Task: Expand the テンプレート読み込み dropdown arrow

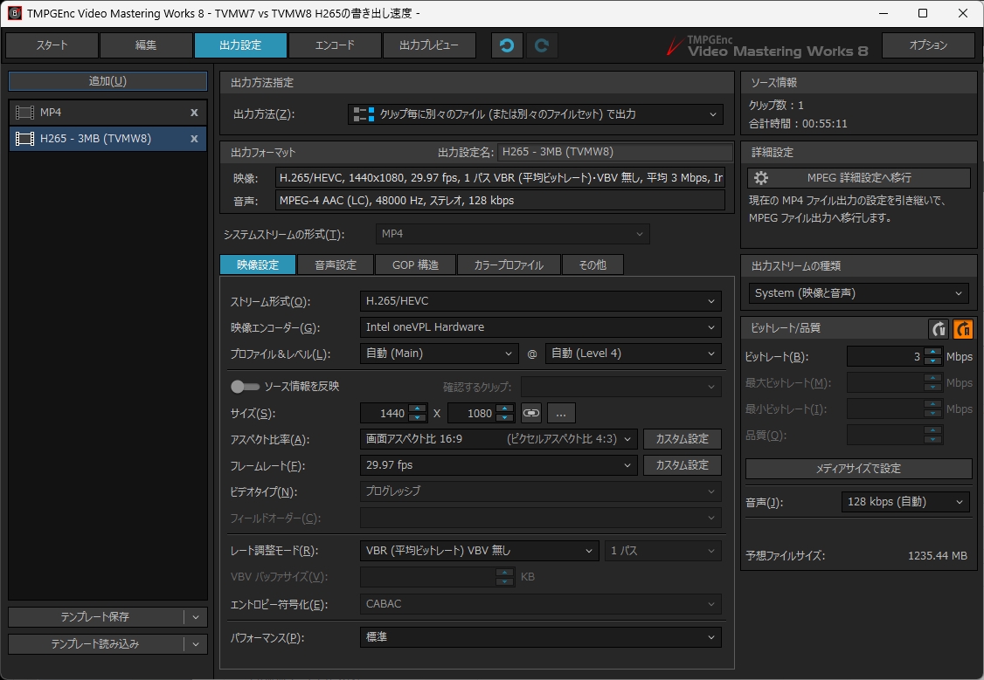Action: coord(196,644)
